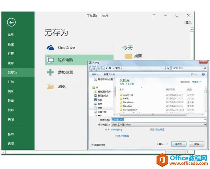Click author name wanggang
Image resolution: width=210 pixels, height=169 pixels.
[116, 130]
